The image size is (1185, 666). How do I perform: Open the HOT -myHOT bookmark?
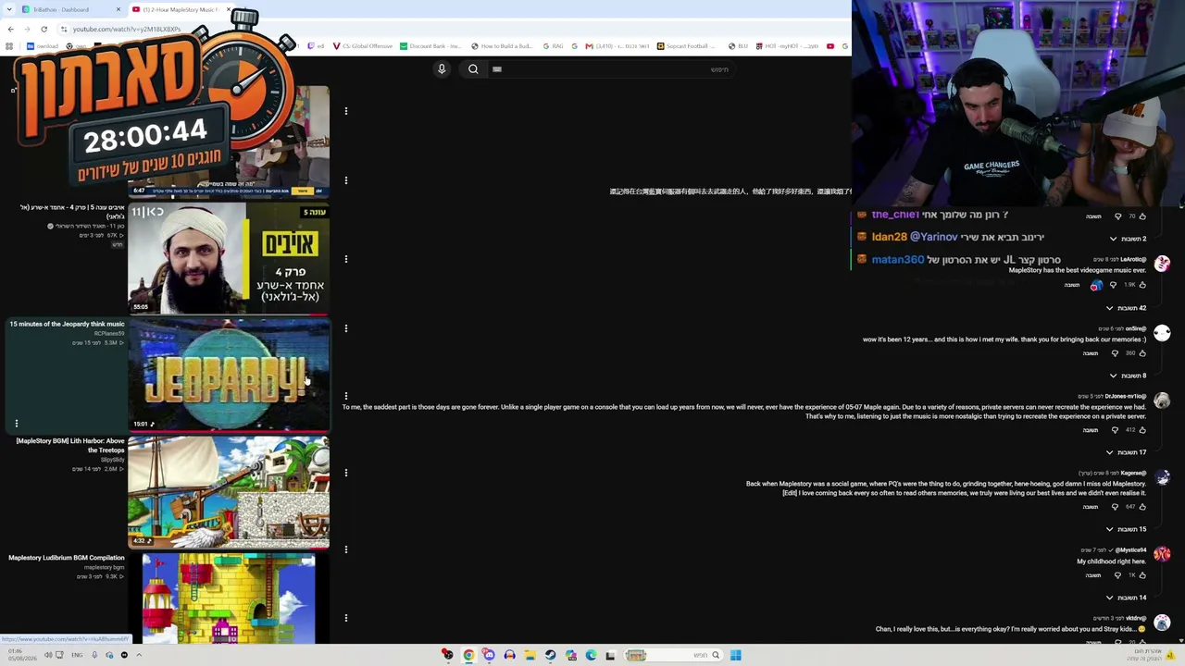point(788,45)
